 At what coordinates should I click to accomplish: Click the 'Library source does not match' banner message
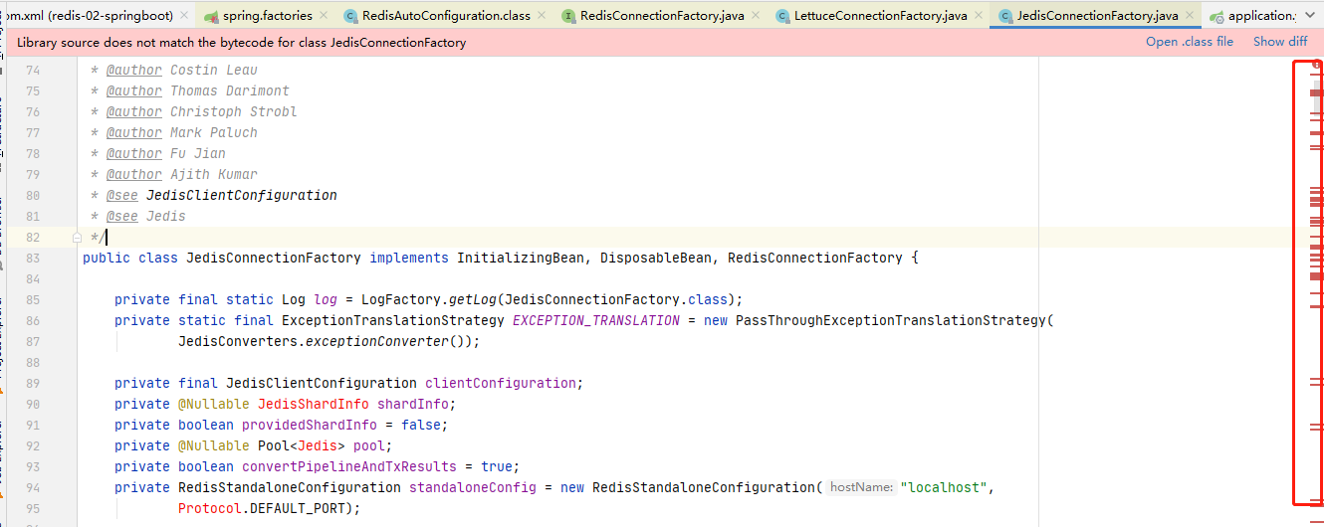tap(241, 43)
